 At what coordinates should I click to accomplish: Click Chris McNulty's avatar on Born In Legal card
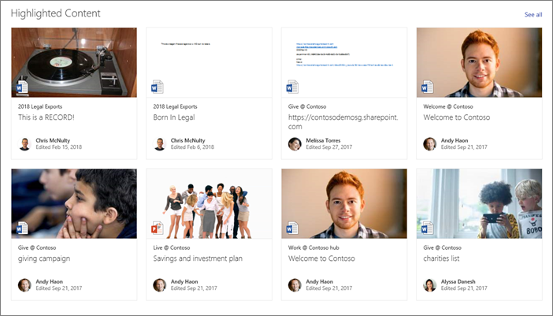159,144
